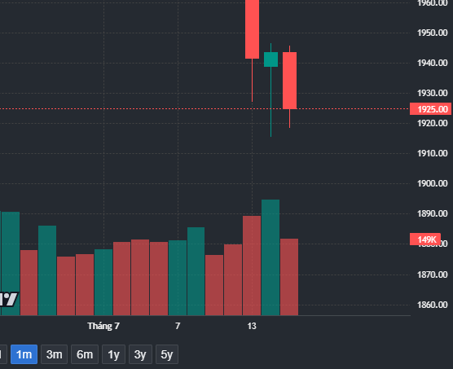
Task: Click the red 1925.00 price label
Action: pyautogui.click(x=430, y=109)
